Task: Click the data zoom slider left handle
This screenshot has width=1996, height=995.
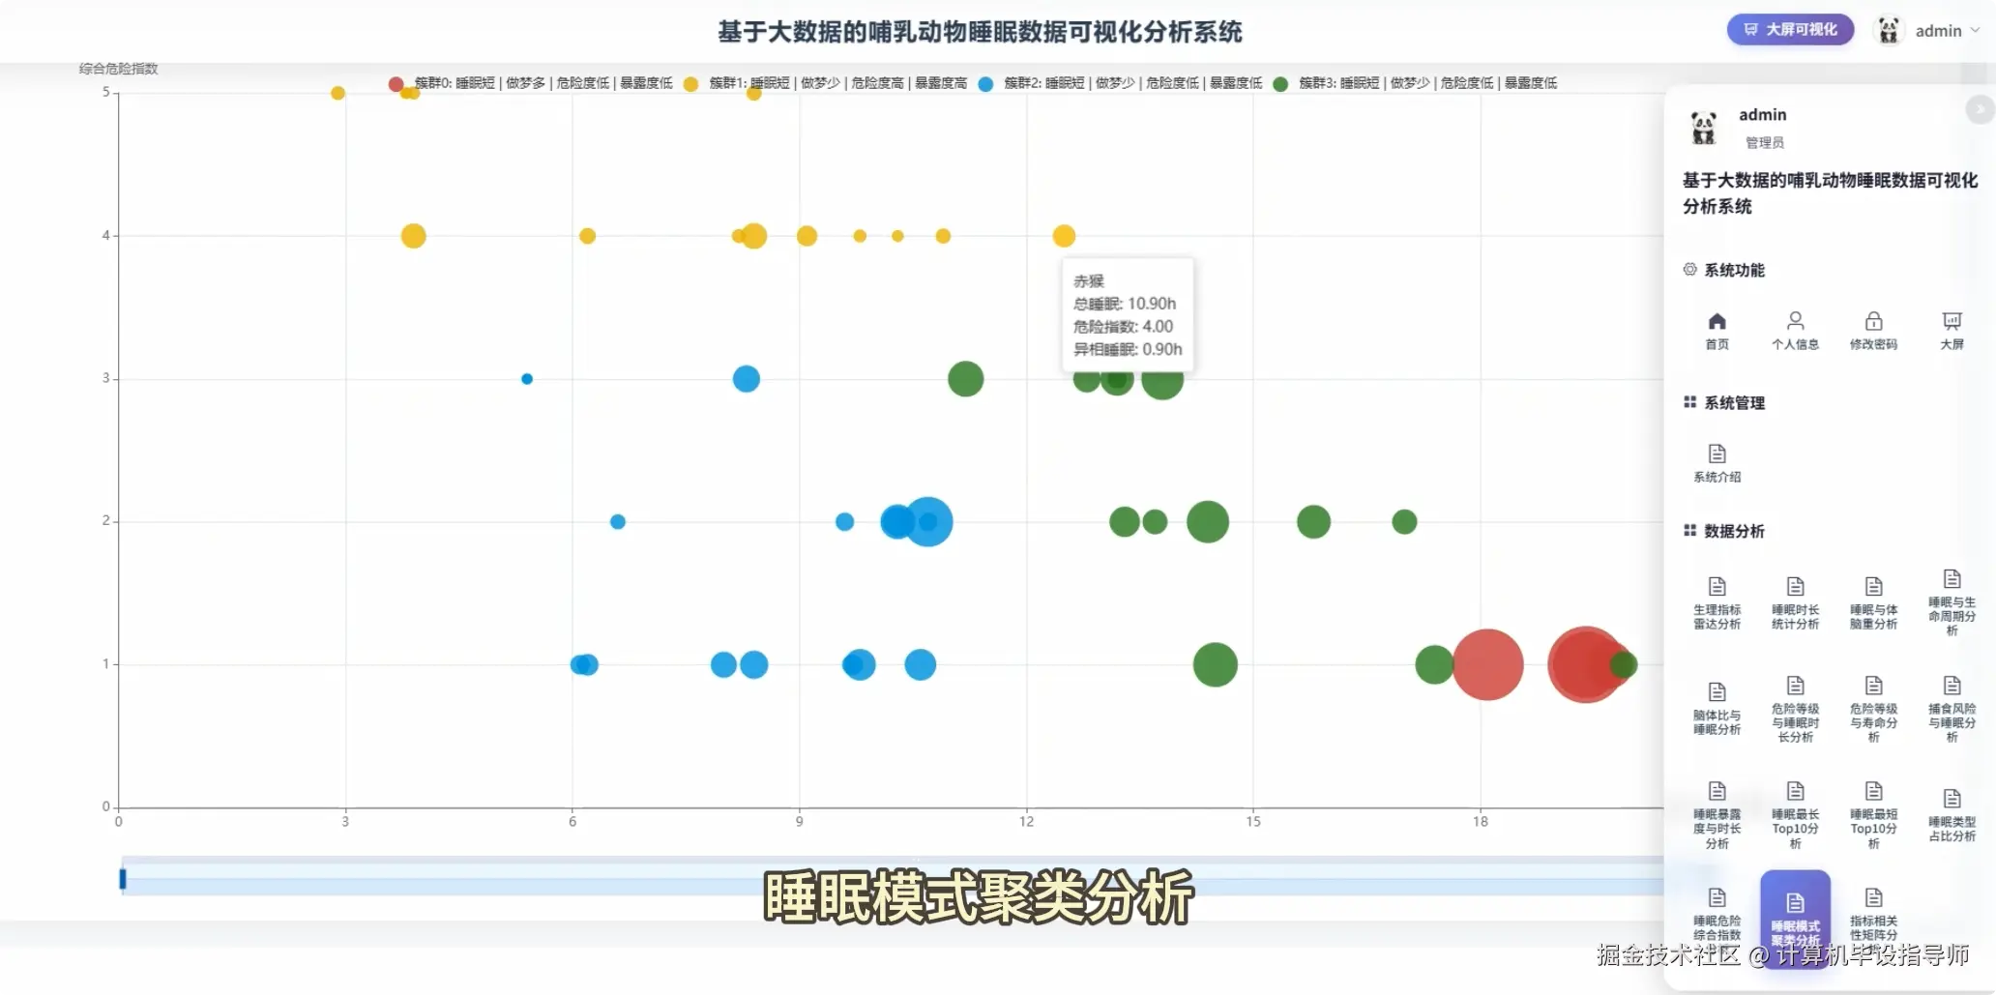Action: pos(123,878)
